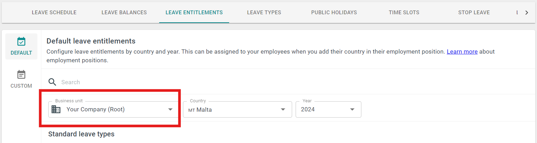Click the search magnifier icon
Viewport: 537px width, 143px height.
[52, 82]
